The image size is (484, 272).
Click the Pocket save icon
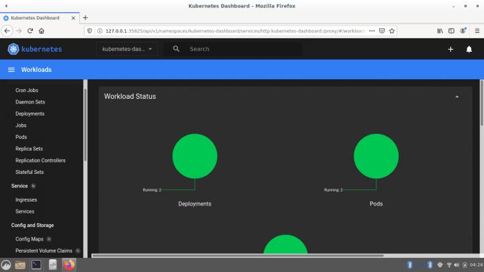pos(382,31)
